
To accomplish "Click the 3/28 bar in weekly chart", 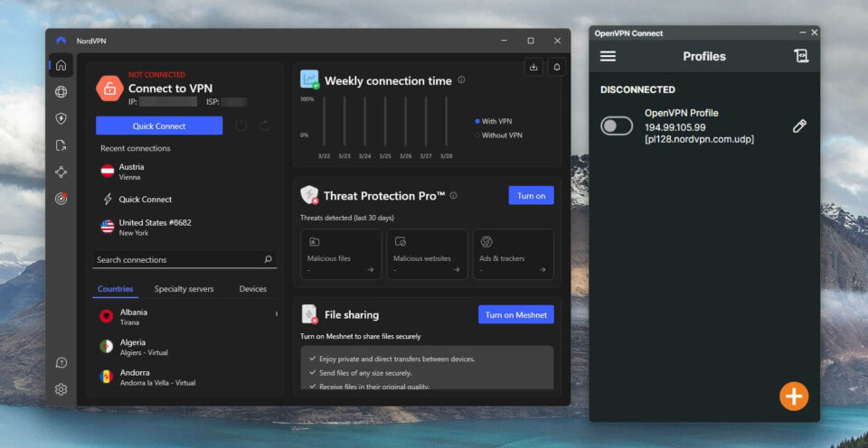I will pyautogui.click(x=446, y=122).
